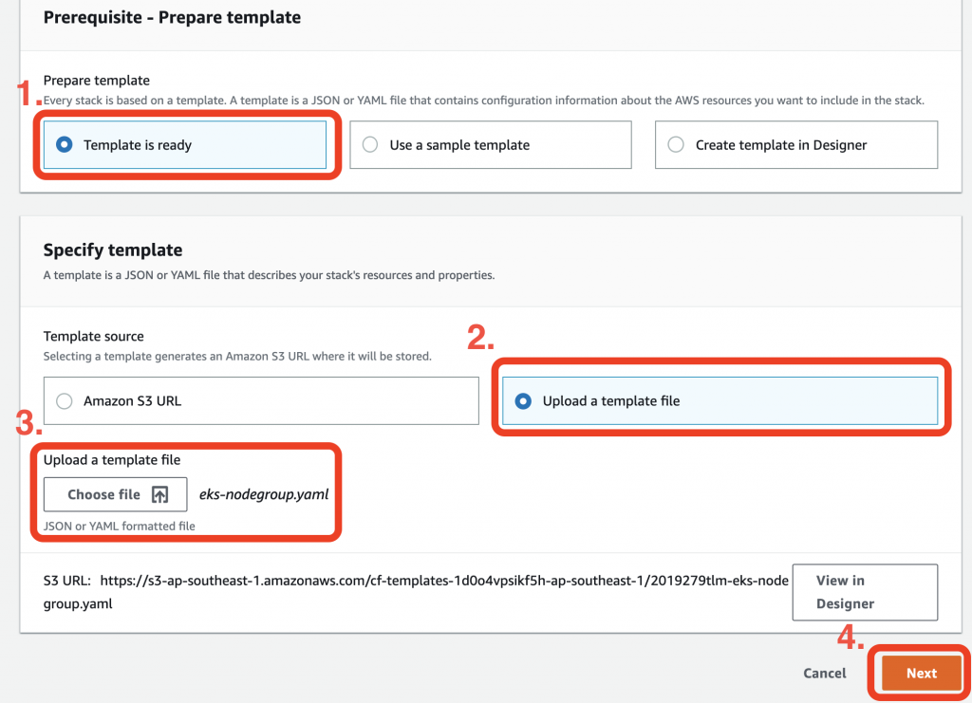Click the JSON or YAML formatted file hint
This screenshot has width=972, height=703.
(x=119, y=527)
